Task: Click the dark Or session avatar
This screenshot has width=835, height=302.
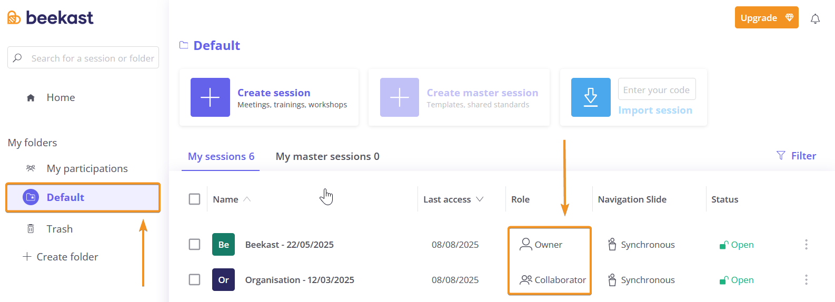Action: 223,279
